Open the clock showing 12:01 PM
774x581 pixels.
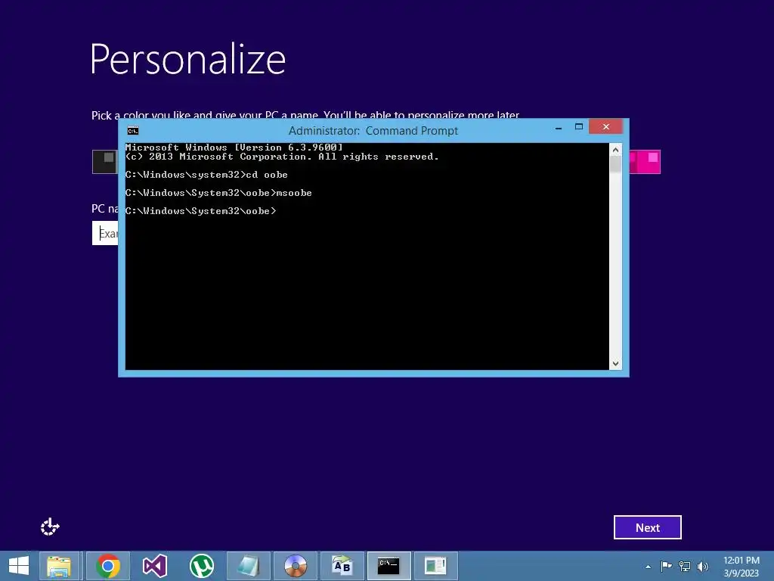click(741, 566)
